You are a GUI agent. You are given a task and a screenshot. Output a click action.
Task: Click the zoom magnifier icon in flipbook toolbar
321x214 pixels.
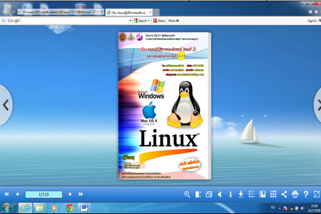tap(187, 194)
